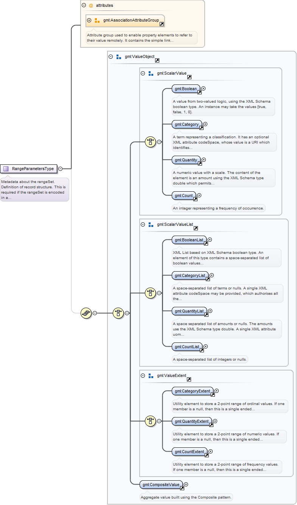The image size is (297, 505).
Task: Select the gml:CountExtent element
Action: click(190, 452)
